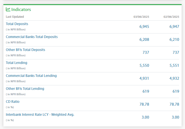185x129 pixels.
Task: Select the 6,945 Total Deposits value
Action: click(x=144, y=26)
